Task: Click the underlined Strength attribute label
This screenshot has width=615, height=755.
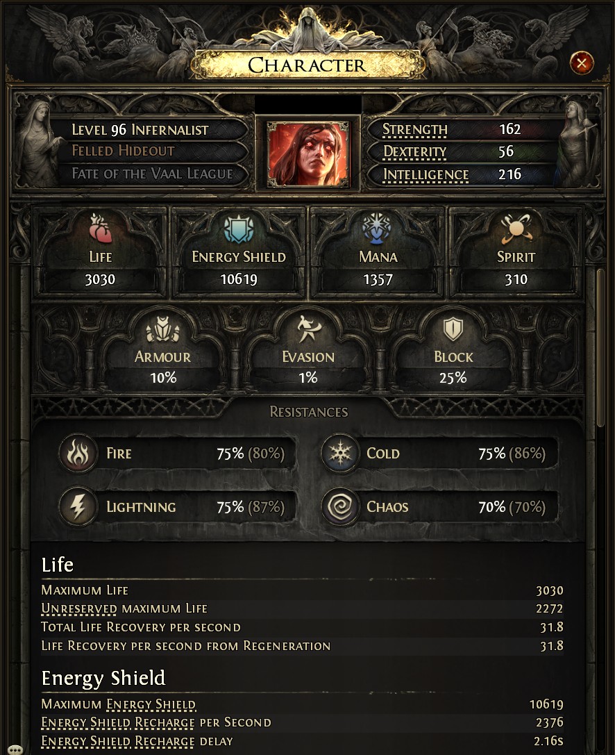Action: pyautogui.click(x=415, y=129)
